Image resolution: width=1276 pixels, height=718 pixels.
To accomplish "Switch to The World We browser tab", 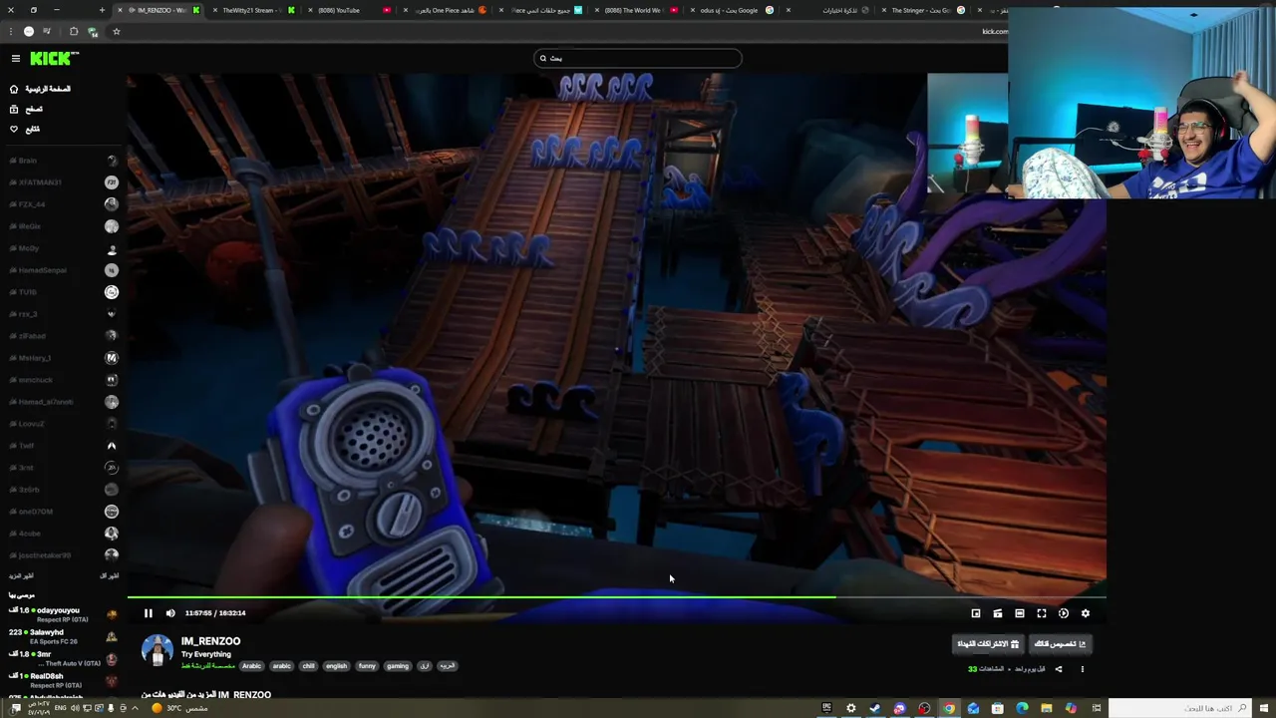I will [634, 10].
